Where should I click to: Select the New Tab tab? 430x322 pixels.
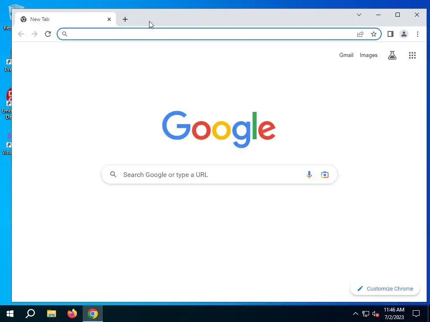[x=65, y=19]
